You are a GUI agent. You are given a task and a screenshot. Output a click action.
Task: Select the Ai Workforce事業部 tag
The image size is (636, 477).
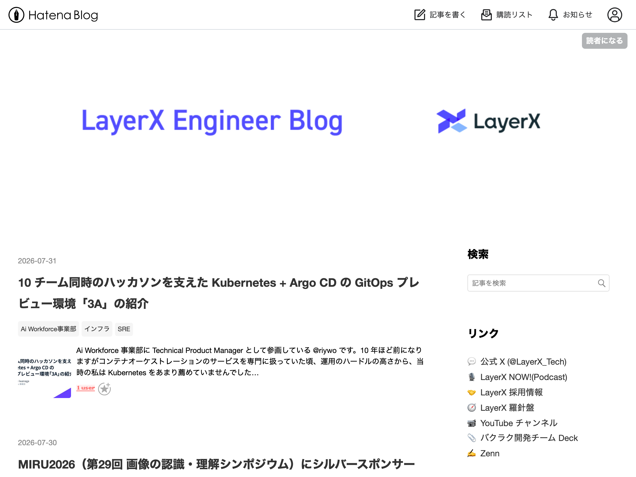pyautogui.click(x=48, y=329)
